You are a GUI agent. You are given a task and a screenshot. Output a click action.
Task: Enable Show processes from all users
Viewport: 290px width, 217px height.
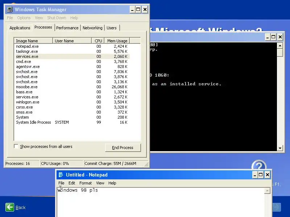(x=16, y=146)
